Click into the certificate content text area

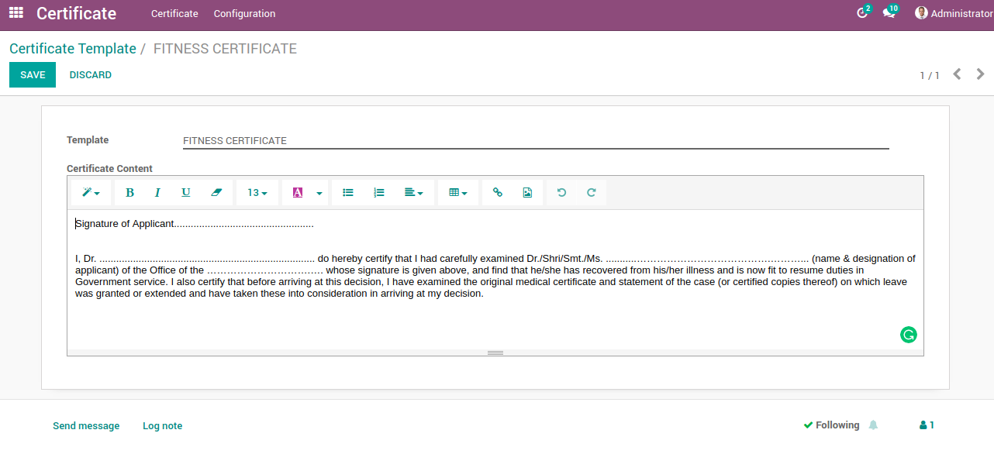(495, 279)
